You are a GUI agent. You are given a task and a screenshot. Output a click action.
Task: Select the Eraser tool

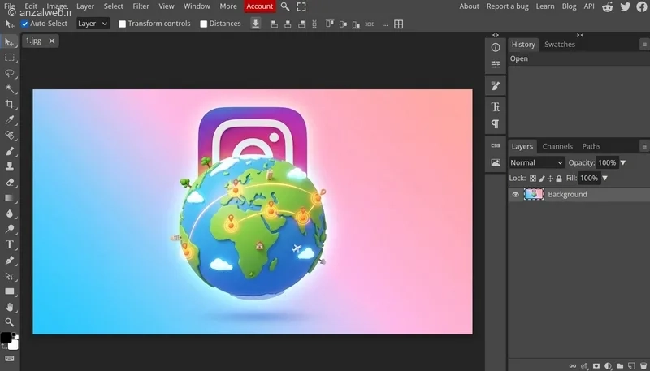[x=9, y=182]
